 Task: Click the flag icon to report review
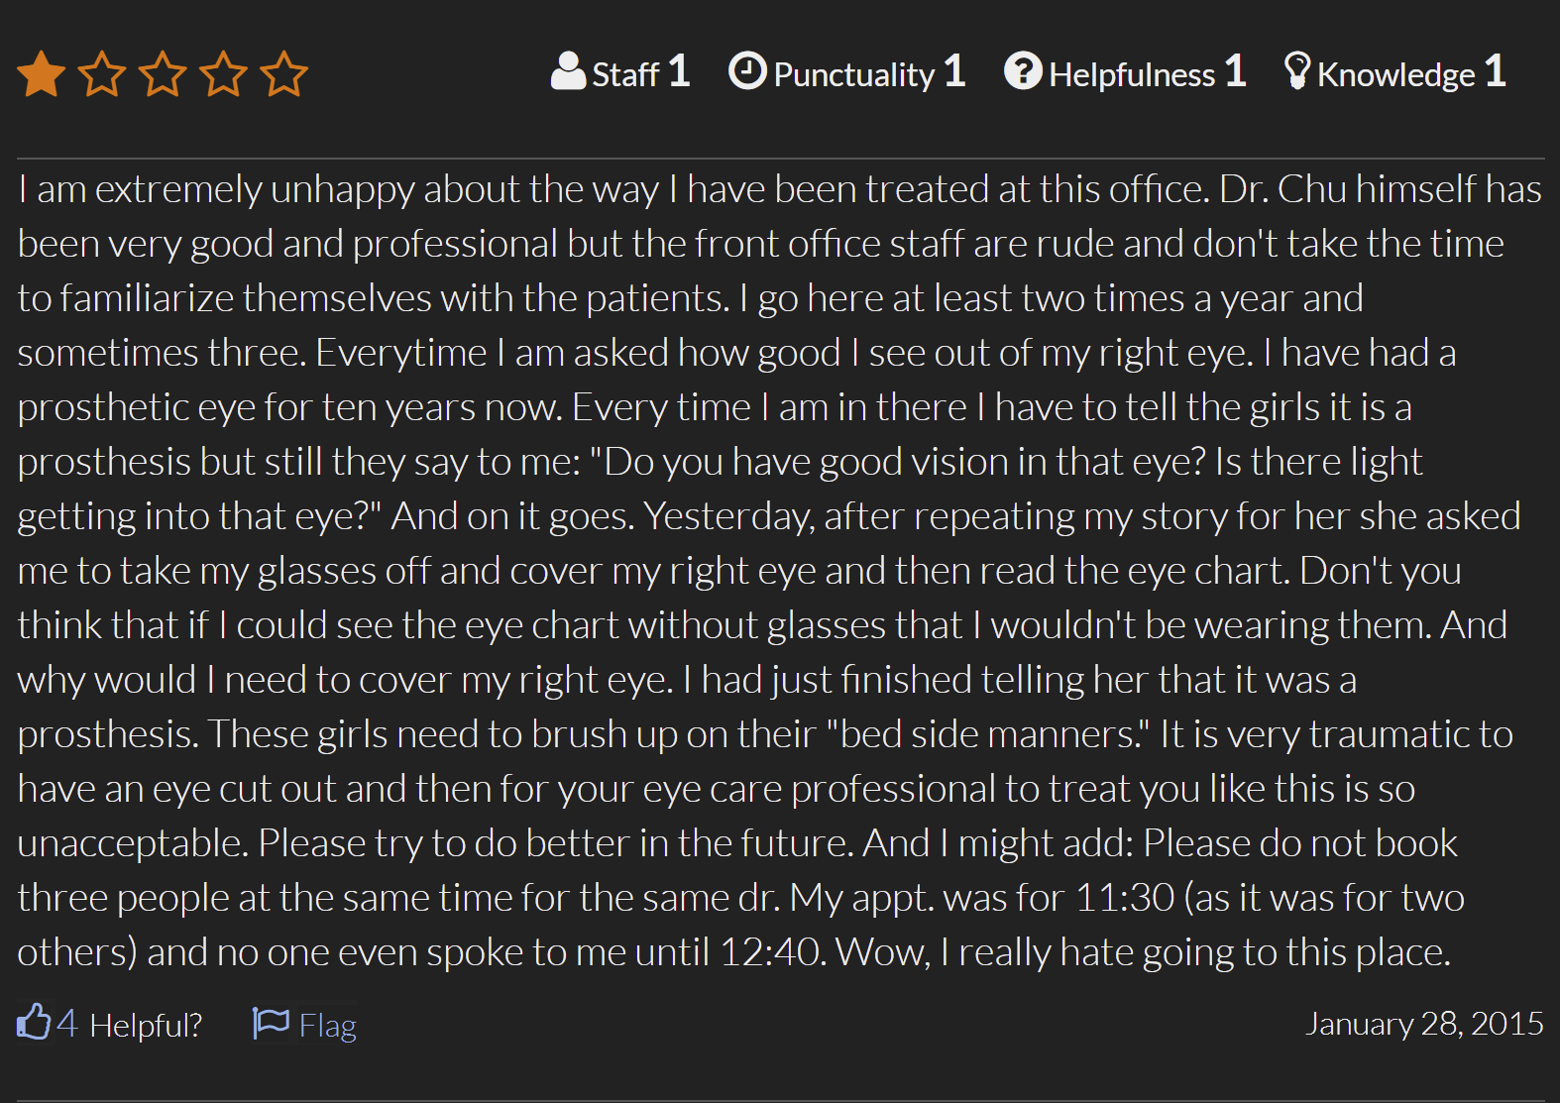tap(271, 1023)
